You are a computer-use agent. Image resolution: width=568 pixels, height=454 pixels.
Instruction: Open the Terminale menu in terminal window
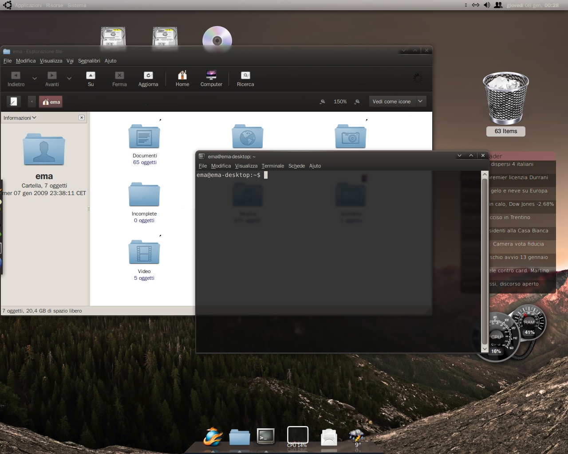coord(273,166)
